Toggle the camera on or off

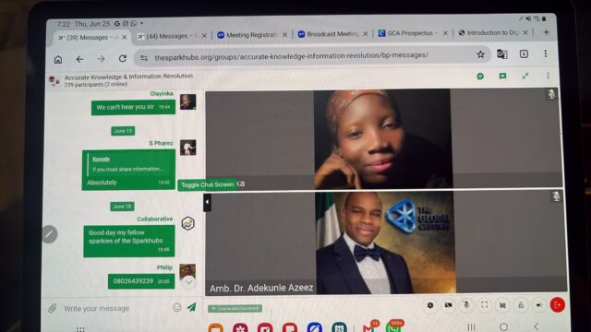coord(448,305)
